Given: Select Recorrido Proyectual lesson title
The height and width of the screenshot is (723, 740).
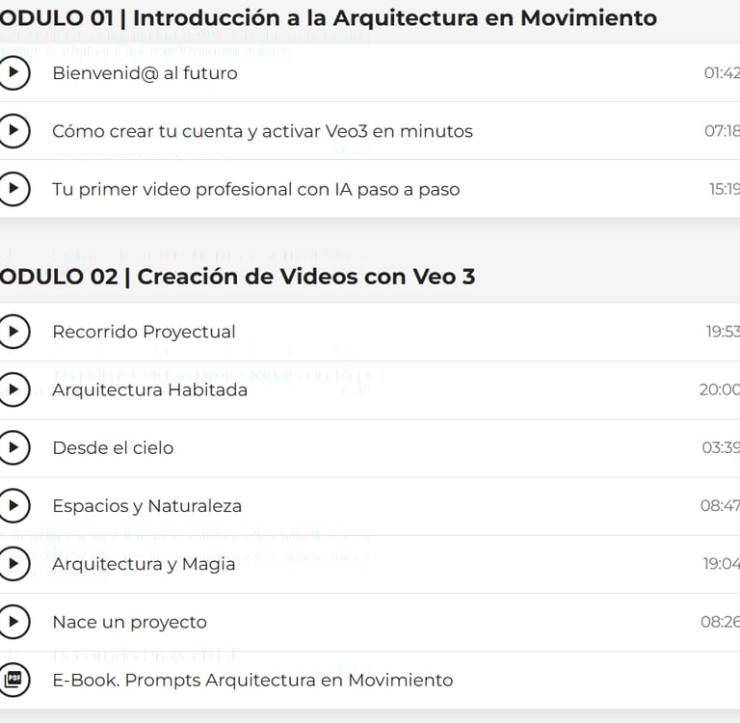Looking at the screenshot, I should [x=144, y=332].
